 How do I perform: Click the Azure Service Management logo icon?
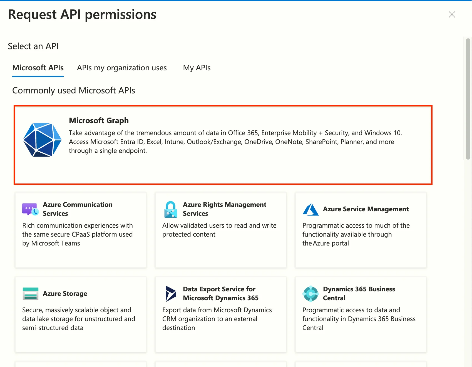coord(310,209)
